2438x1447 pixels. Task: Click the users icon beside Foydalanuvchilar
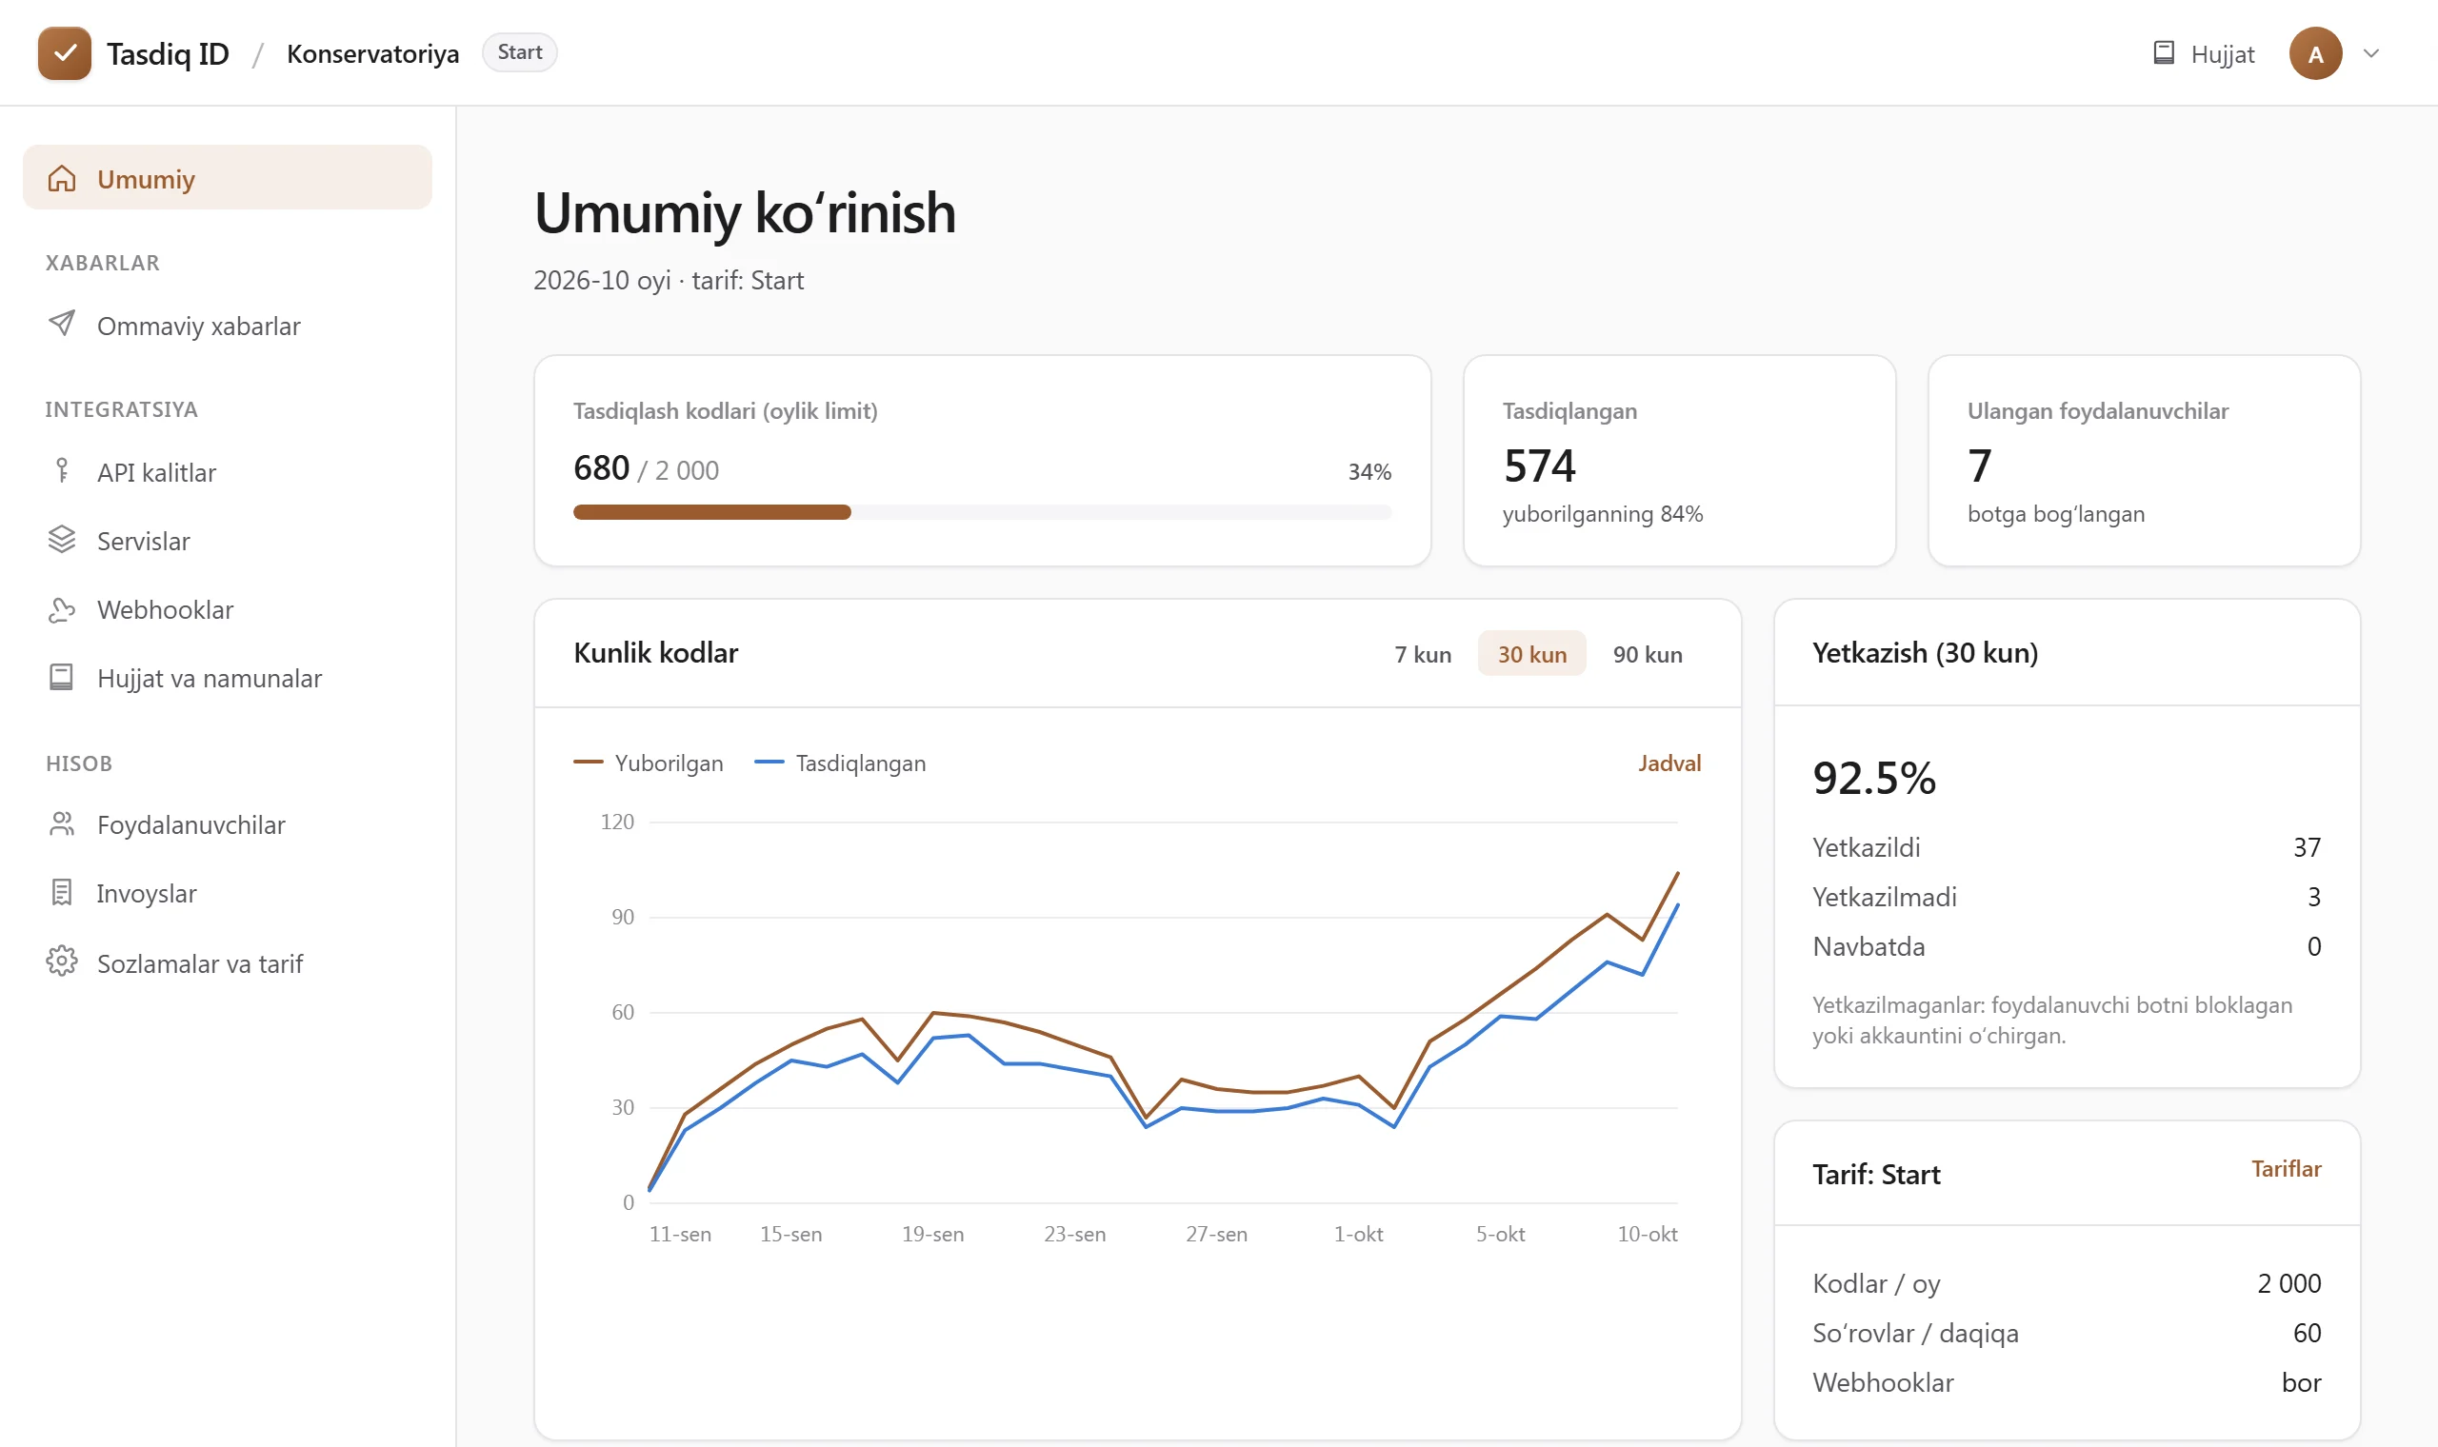coord(62,823)
